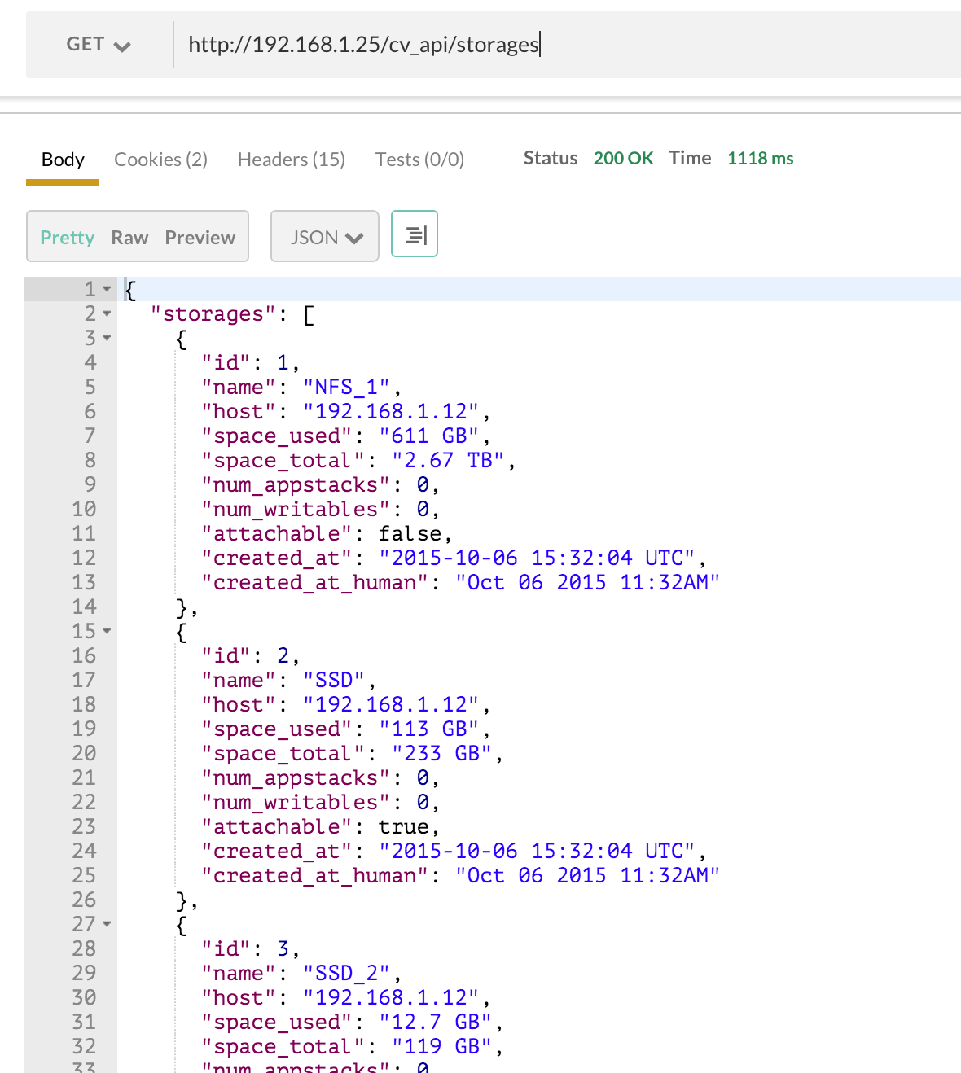The image size is (961, 1073).
Task: Switch to Preview response view
Action: tap(200, 238)
